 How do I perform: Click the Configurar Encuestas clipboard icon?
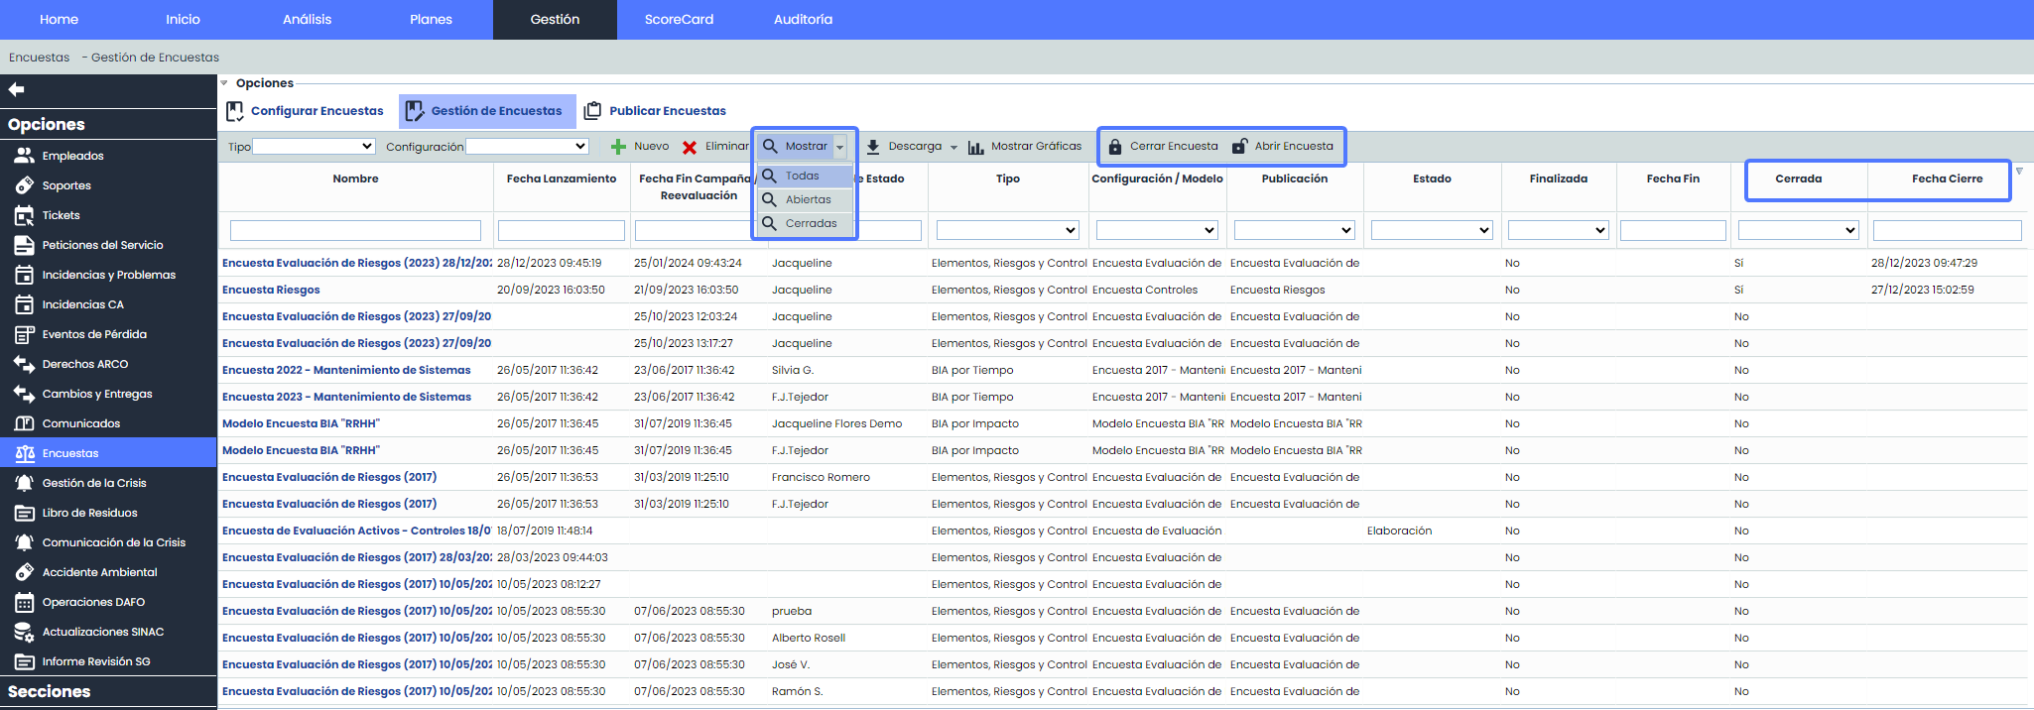pyautogui.click(x=235, y=111)
